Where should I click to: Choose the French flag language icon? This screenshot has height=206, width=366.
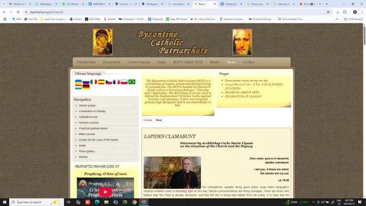(x=117, y=82)
